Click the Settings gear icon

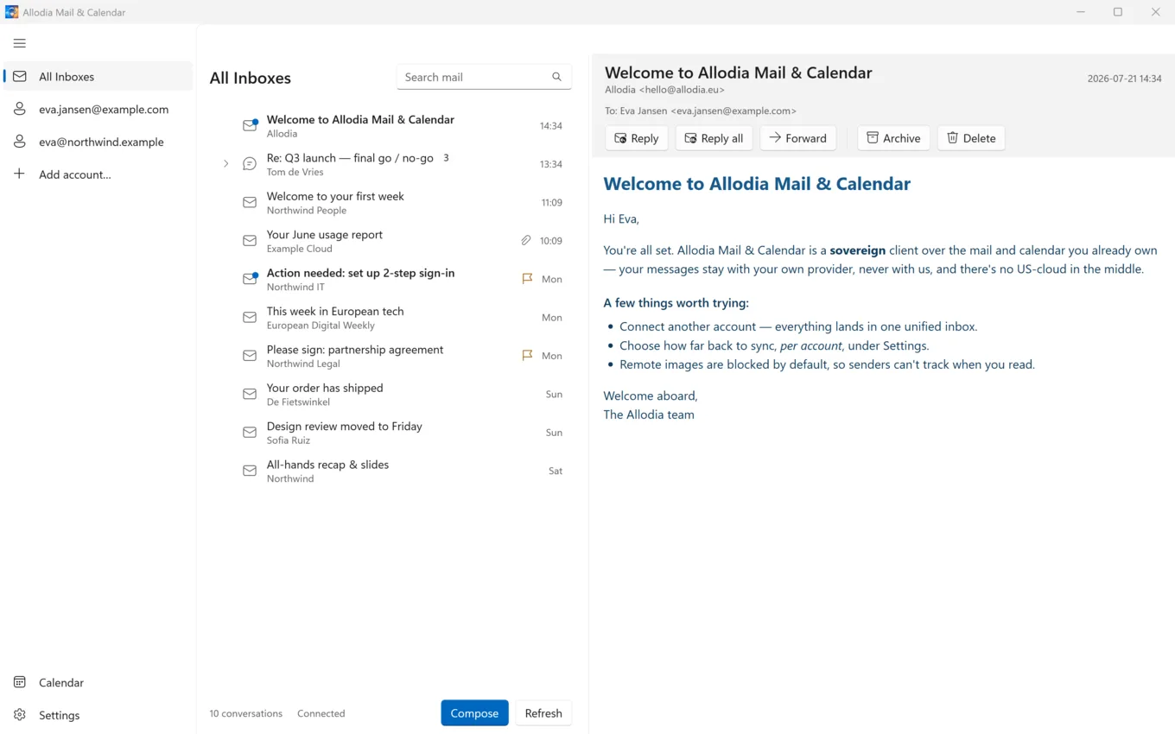tap(20, 715)
